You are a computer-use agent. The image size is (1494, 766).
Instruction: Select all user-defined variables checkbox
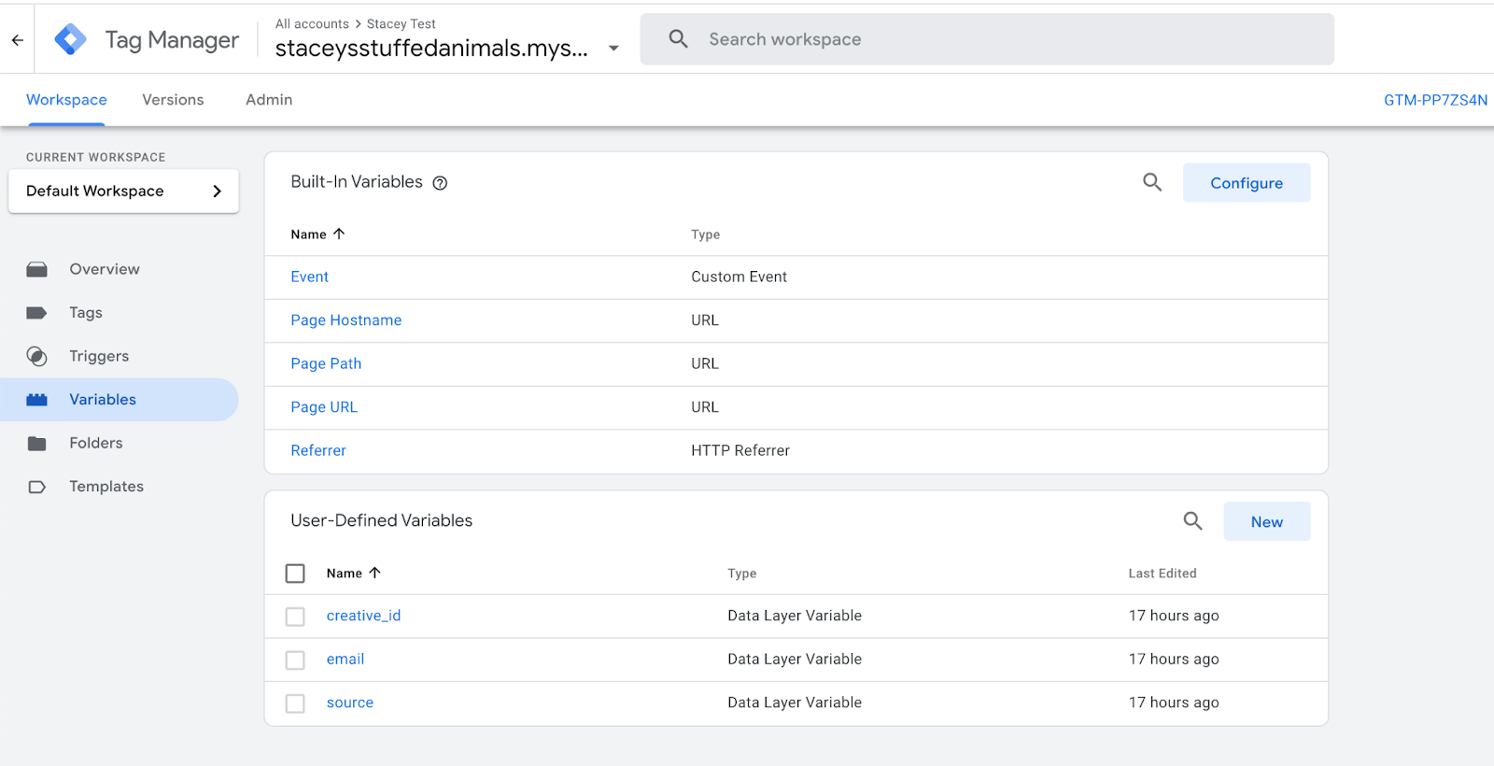click(295, 574)
